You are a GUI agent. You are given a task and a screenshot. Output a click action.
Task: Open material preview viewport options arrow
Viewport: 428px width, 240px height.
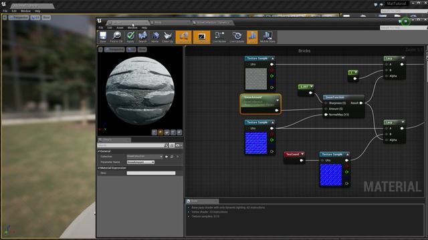coord(100,49)
